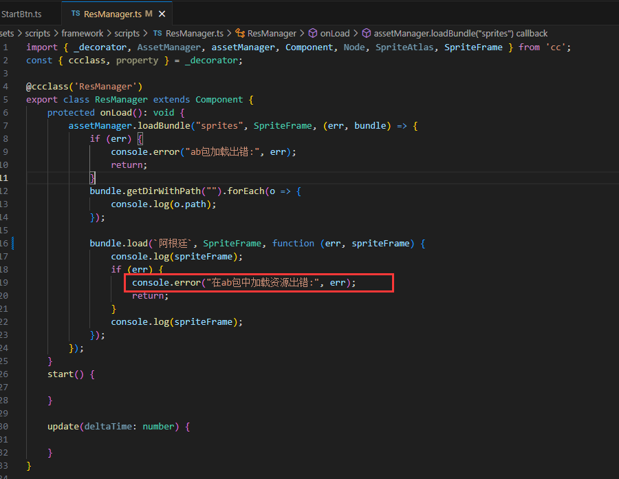
Task: Click 'deltaTime' parameter in update method
Action: 108,427
